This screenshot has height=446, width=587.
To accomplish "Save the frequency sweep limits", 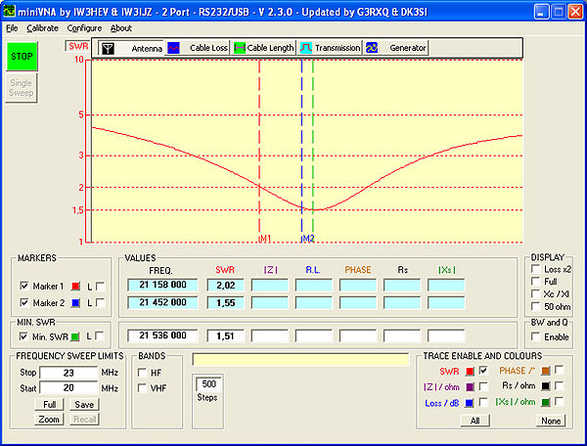I will [84, 404].
